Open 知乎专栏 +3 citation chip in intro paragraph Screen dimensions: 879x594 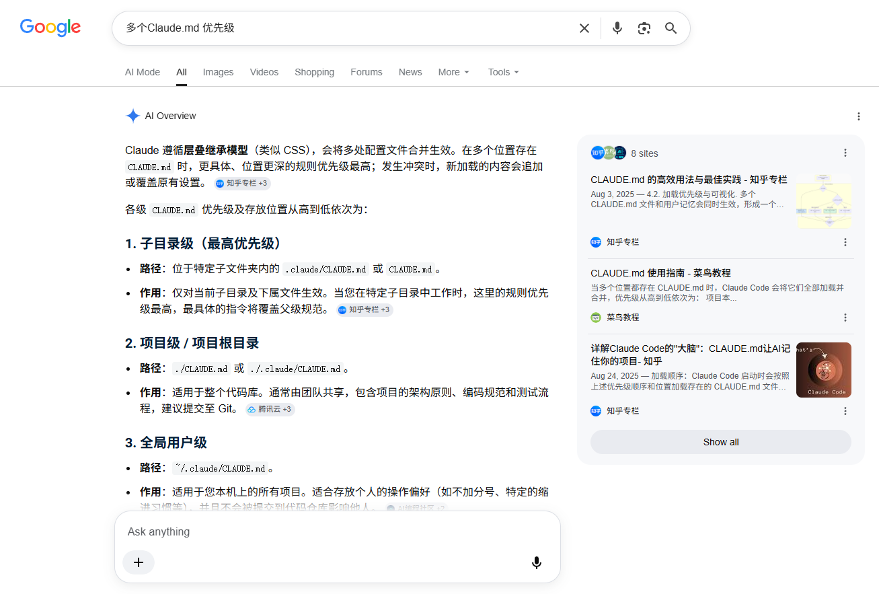click(243, 183)
